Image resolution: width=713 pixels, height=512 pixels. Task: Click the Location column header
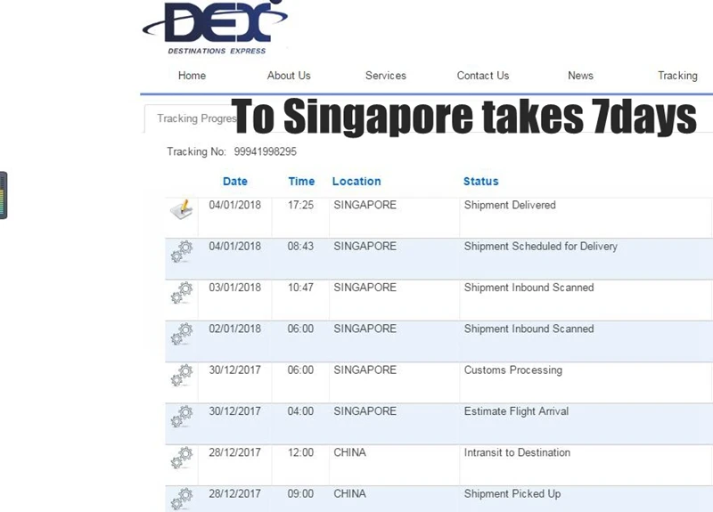pos(356,182)
